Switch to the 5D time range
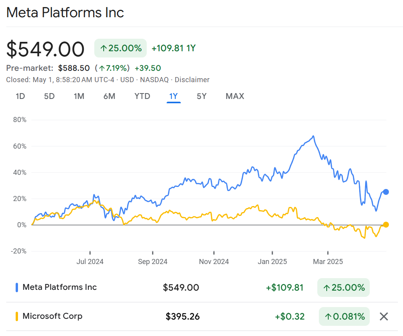The width and height of the screenshot is (403, 336). coord(49,96)
